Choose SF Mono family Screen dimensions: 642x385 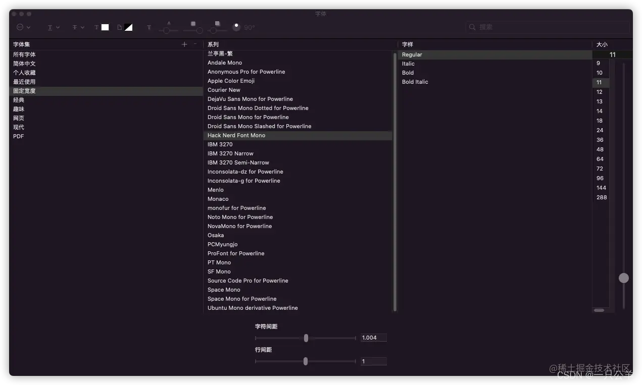[x=298, y=271]
